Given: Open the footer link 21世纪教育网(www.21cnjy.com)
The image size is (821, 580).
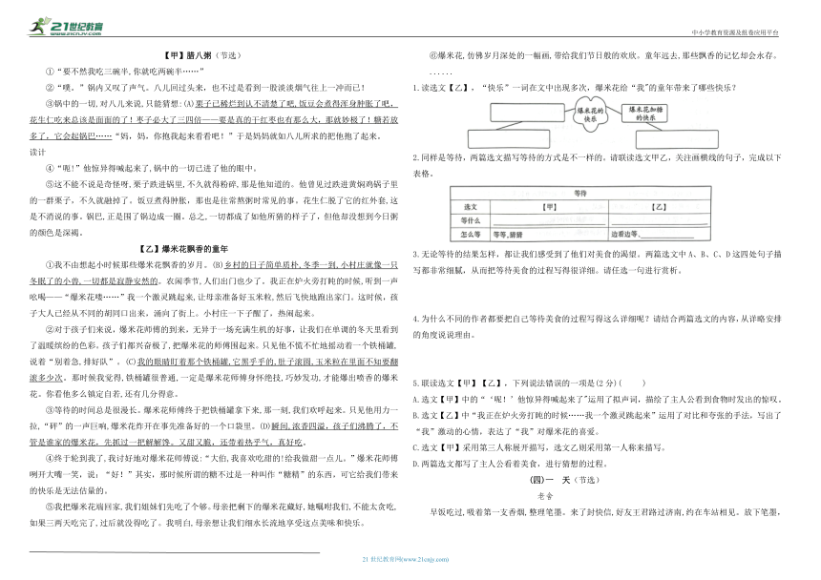Looking at the screenshot, I should coord(406,559).
